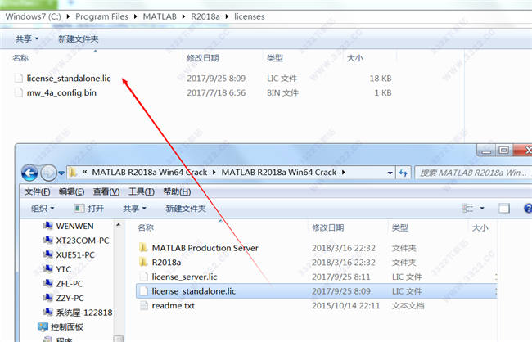Click Program Files in back window breadcrumb
Screen dimensions: 532x342
coord(101,16)
